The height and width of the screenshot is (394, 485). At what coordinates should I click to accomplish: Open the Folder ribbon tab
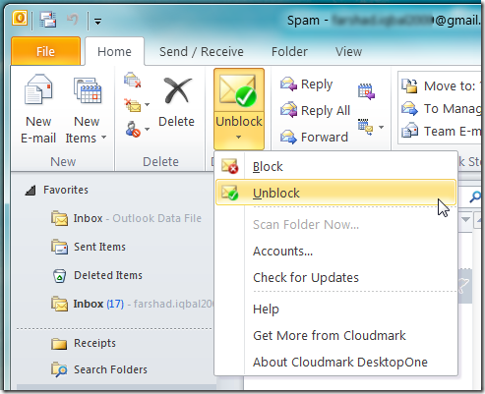pyautogui.click(x=289, y=52)
